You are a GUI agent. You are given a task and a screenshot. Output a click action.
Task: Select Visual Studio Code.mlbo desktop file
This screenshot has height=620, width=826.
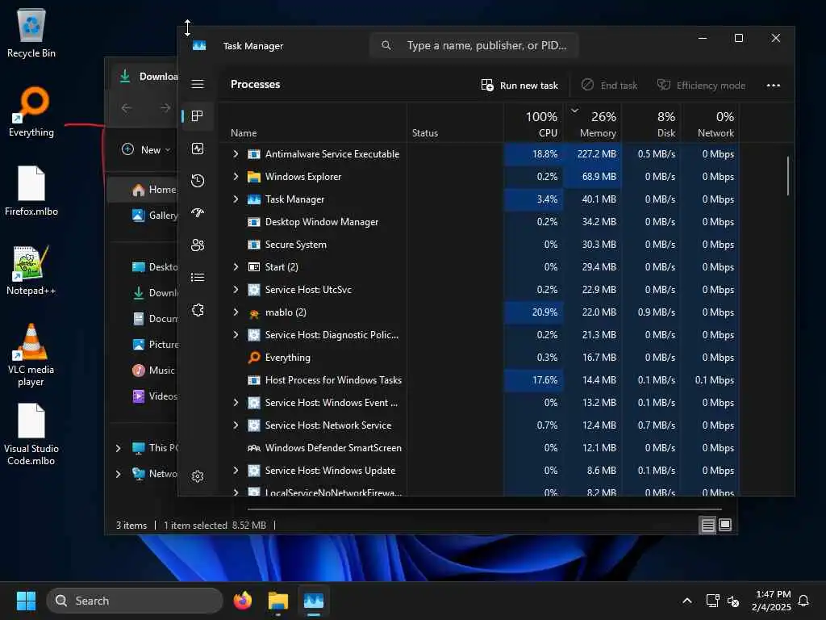pos(31,434)
